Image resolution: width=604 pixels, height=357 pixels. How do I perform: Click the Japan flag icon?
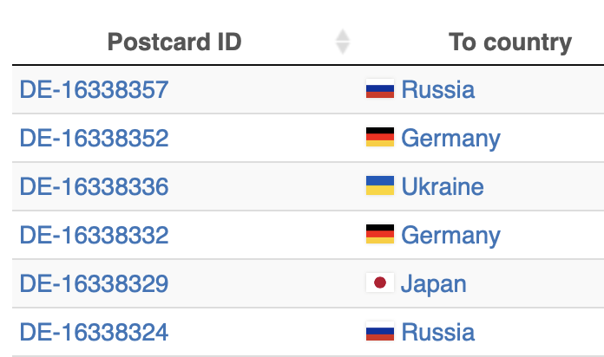pos(380,283)
